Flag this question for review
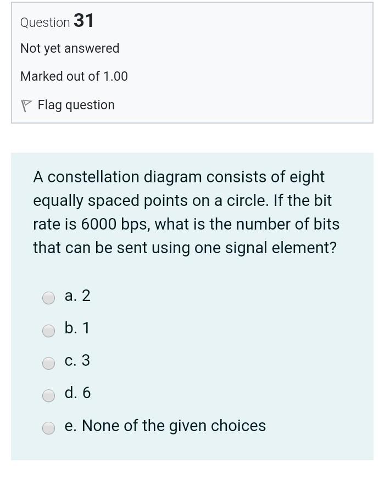This screenshot has width=390, height=480. click(x=76, y=105)
